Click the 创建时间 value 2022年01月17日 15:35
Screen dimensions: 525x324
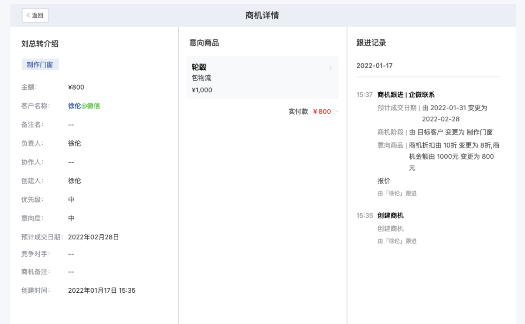(102, 291)
